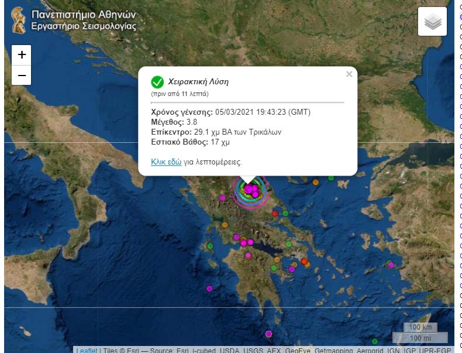Click the University of Athens logo
Viewport: 462px width, 353px height.
click(18, 20)
